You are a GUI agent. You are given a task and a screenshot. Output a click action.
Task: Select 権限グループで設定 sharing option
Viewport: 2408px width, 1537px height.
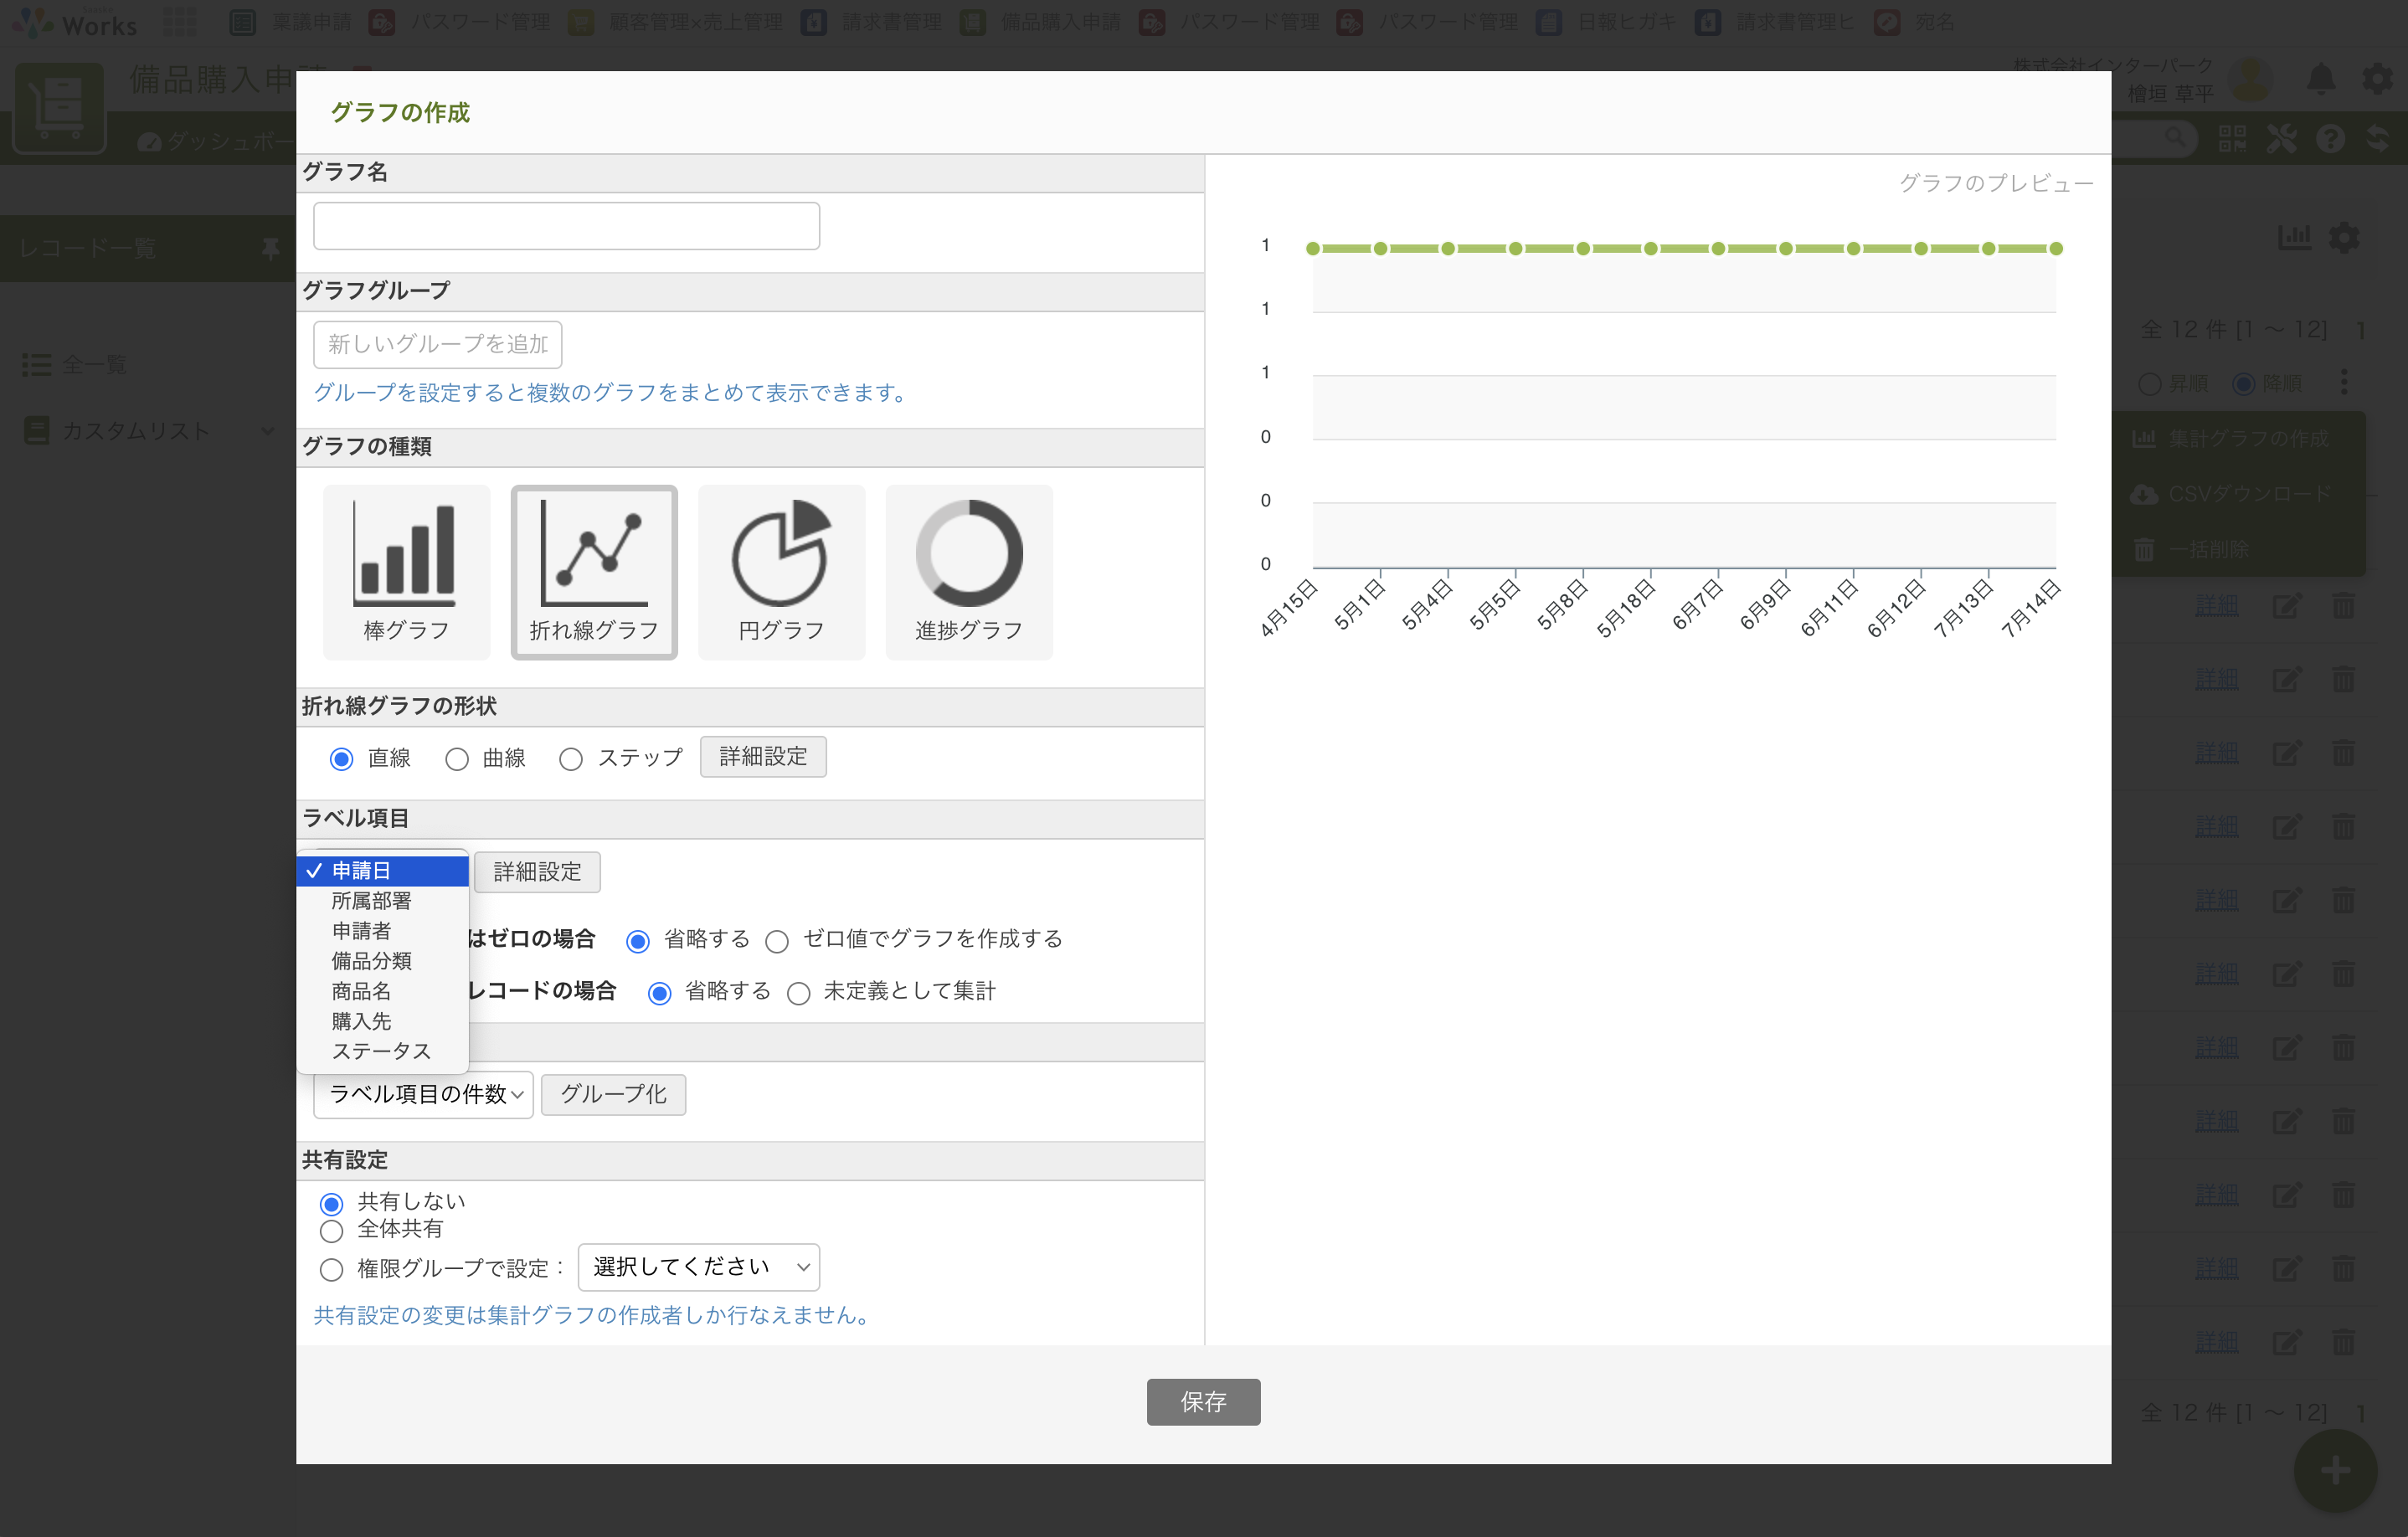pyautogui.click(x=331, y=1269)
